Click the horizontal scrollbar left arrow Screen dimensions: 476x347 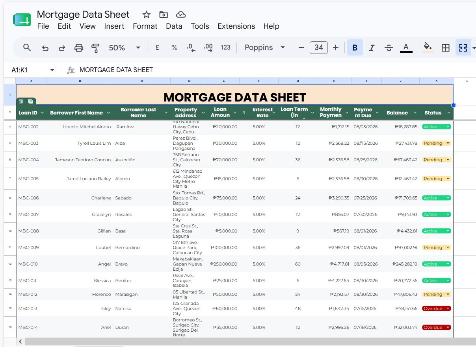[20, 341]
